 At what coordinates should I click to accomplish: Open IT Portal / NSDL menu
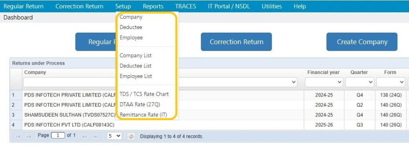[x=229, y=6]
